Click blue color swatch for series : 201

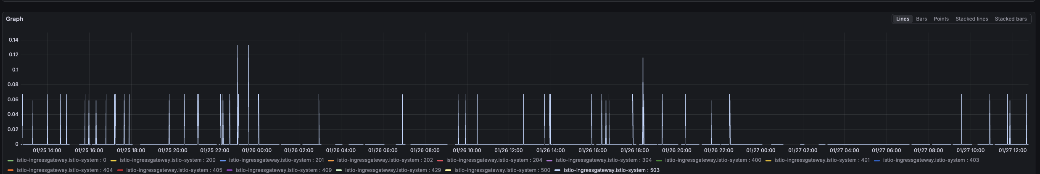click(x=223, y=161)
